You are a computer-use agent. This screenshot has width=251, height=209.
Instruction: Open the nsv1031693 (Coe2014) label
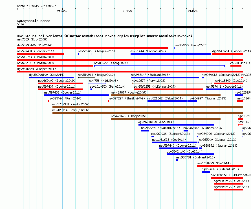[x=169, y=140]
